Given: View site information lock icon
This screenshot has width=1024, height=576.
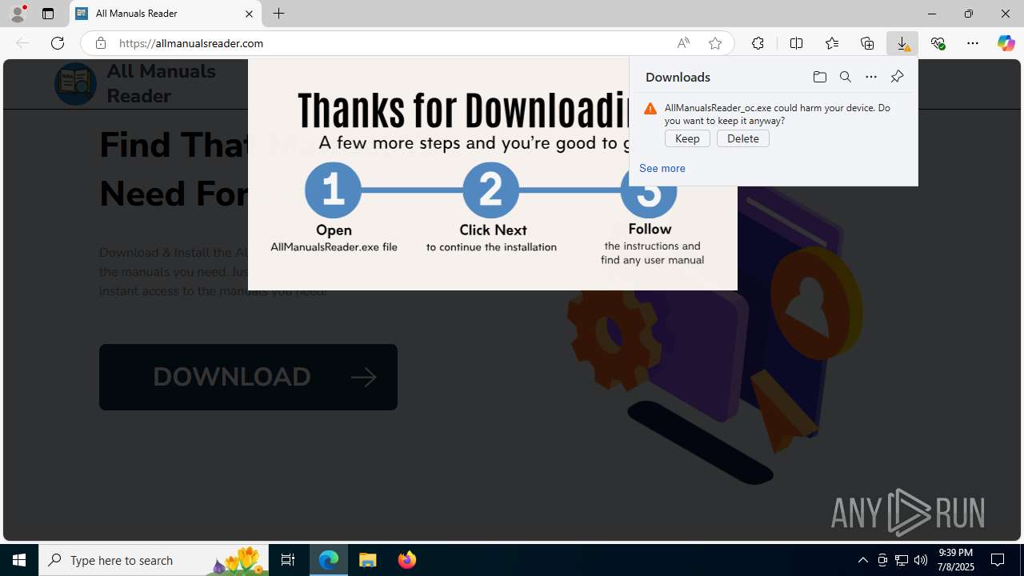Looking at the screenshot, I should point(100,43).
